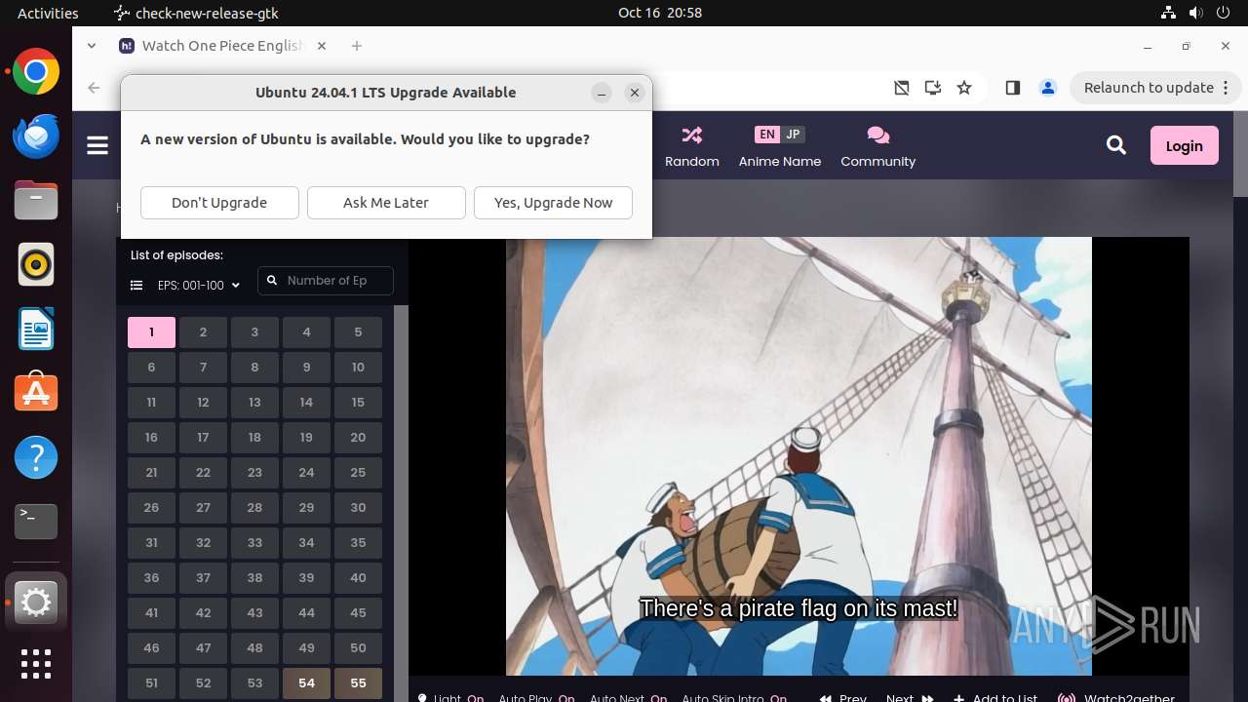This screenshot has width=1248, height=702.
Task: Click the episode list scrollbar
Action: click(x=401, y=503)
